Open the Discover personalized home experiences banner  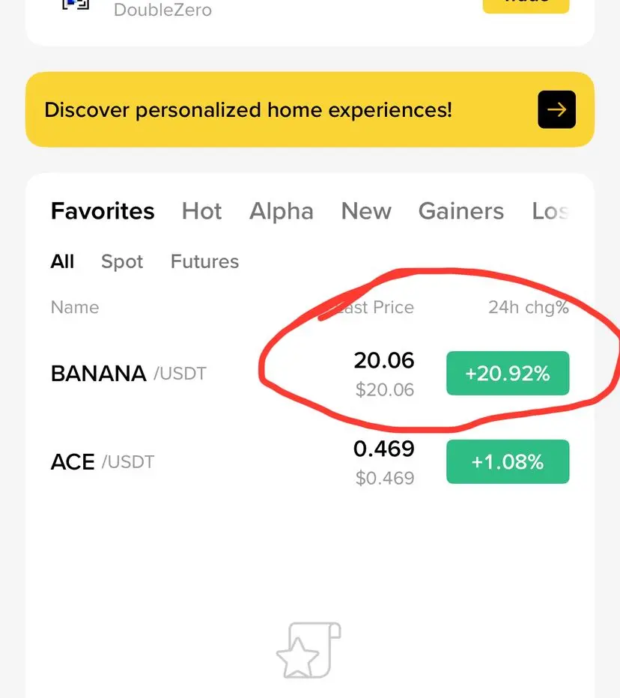(x=310, y=109)
